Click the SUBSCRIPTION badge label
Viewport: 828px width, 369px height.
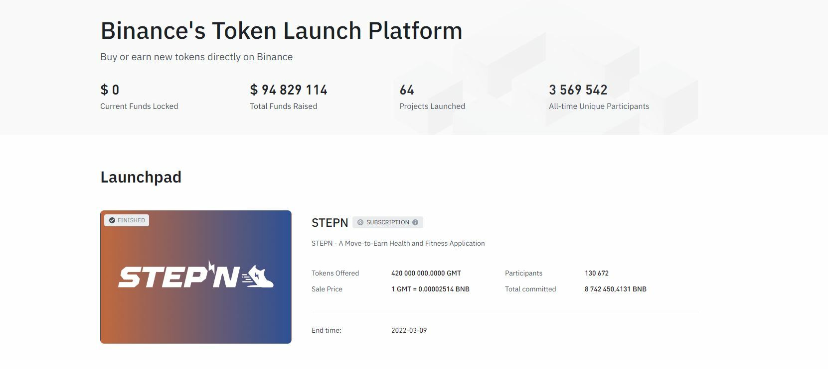click(388, 222)
